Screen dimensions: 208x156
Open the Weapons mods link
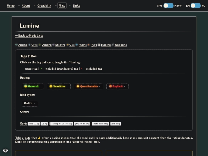point(121,45)
